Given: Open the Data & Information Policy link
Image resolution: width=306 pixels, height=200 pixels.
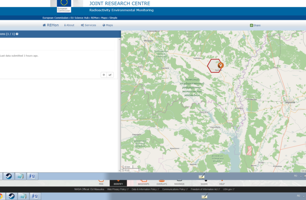Looking at the screenshot, I should 145,189.
